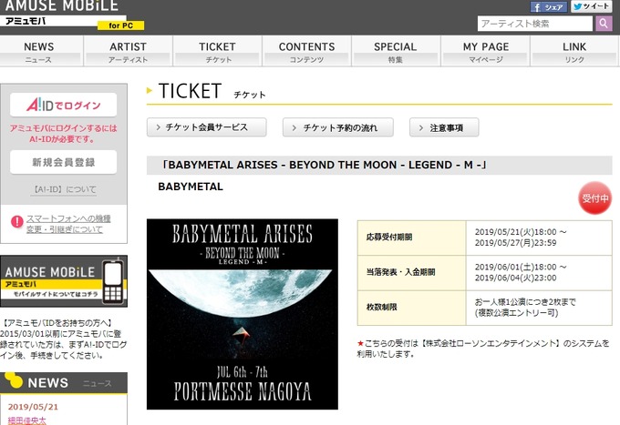Open the CONTENTS コンテンツ menu
This screenshot has width=620, height=425.
click(307, 51)
